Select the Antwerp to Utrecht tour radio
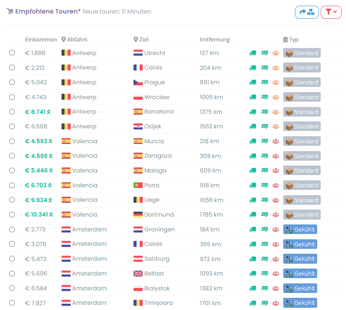 click(12, 53)
